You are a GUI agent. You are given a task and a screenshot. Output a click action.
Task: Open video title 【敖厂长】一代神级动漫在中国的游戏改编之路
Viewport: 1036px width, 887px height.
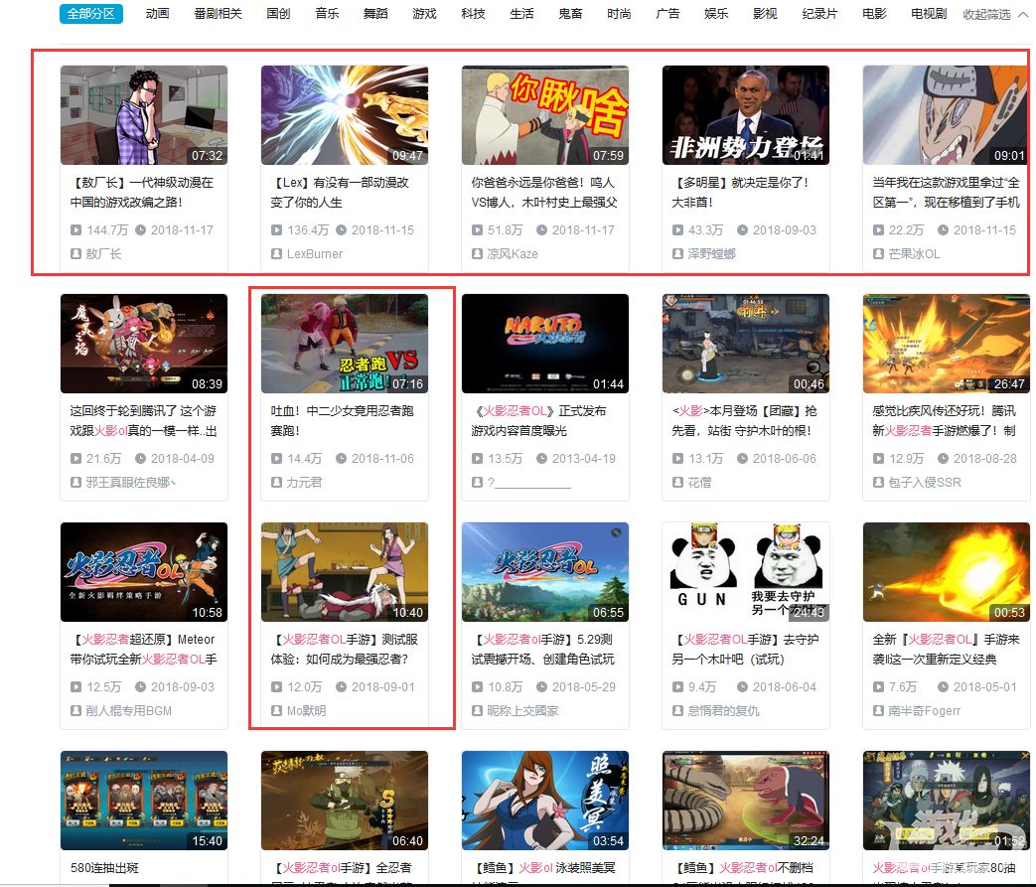tap(141, 193)
